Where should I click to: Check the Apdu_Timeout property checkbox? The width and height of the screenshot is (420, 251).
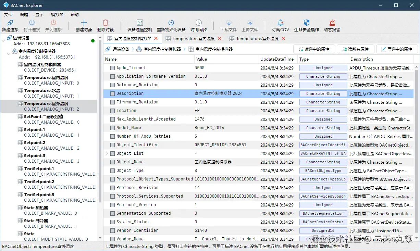pyautogui.click(x=112, y=68)
